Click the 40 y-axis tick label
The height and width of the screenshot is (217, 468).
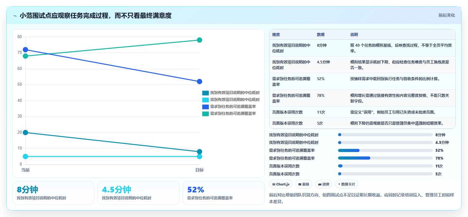click(x=20, y=101)
